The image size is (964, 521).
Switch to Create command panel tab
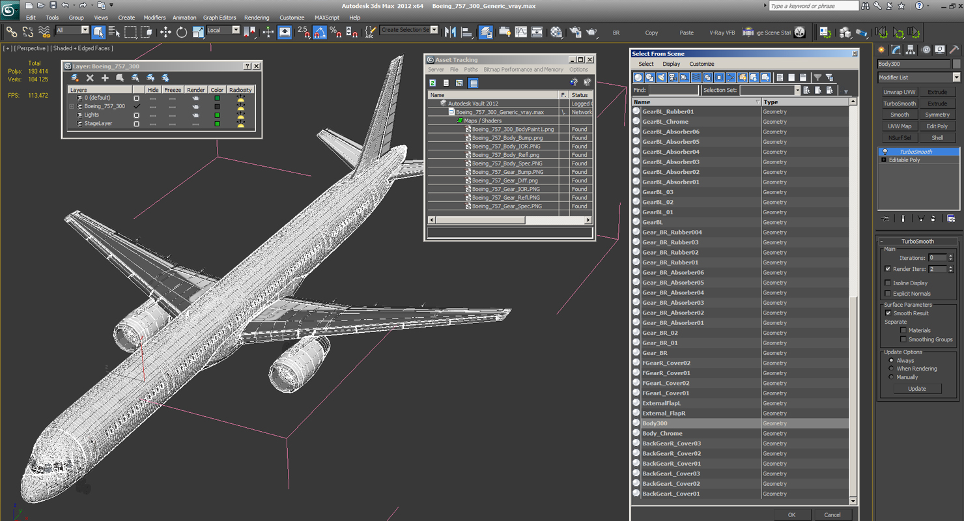(882, 49)
